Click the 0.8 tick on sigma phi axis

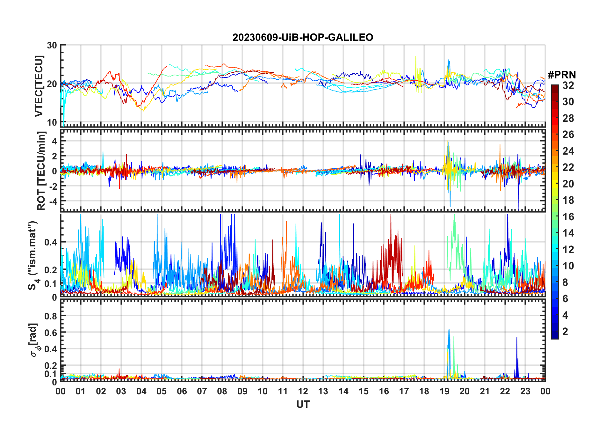tap(51, 316)
